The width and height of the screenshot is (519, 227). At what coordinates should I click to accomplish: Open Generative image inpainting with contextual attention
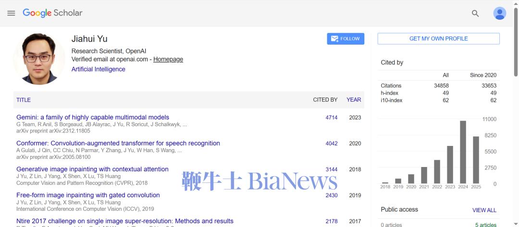[92, 169]
